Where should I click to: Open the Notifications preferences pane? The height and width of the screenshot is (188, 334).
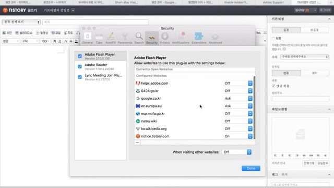click(x=181, y=38)
